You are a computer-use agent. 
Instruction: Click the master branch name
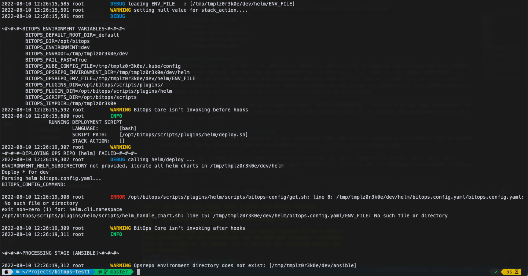point(119,272)
